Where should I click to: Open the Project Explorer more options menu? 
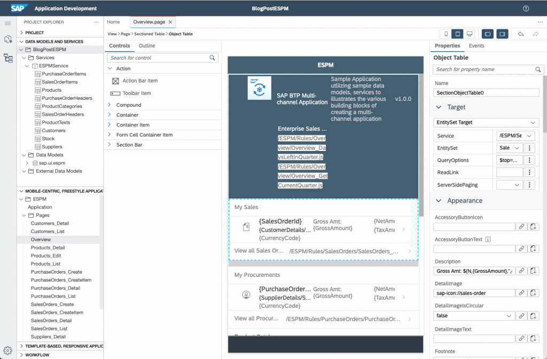coord(96,22)
